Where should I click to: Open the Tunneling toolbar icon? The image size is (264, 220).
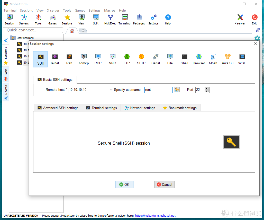(x=125, y=20)
